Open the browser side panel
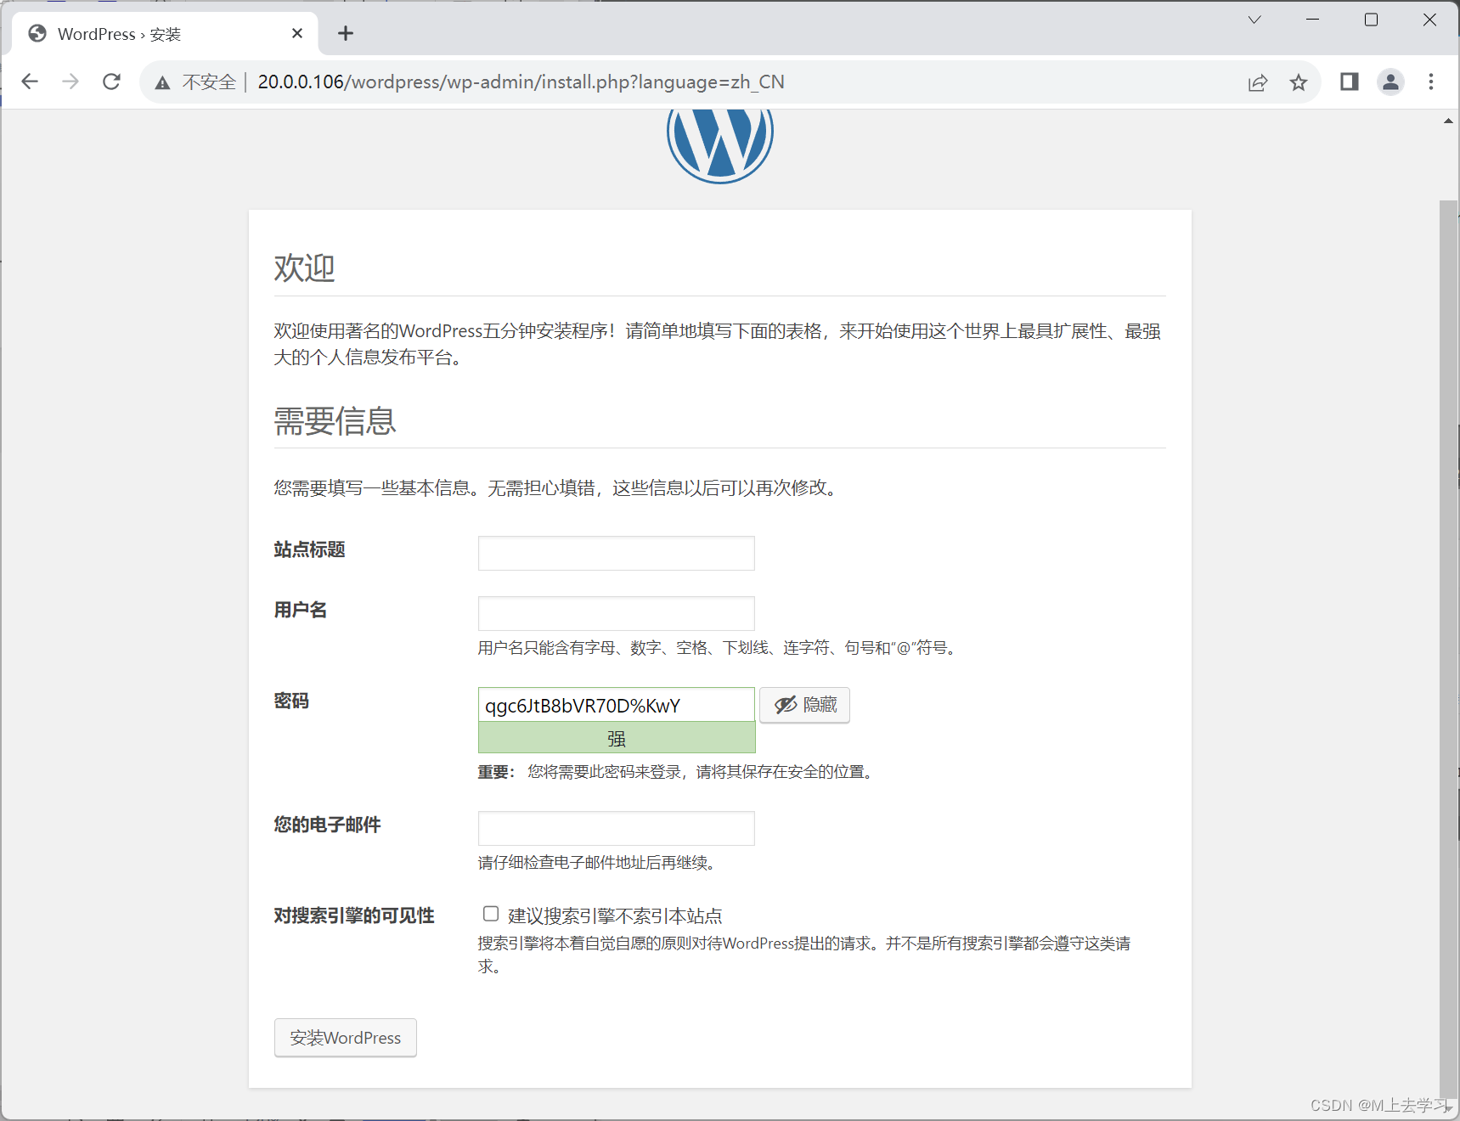The height and width of the screenshot is (1121, 1460). [1349, 82]
